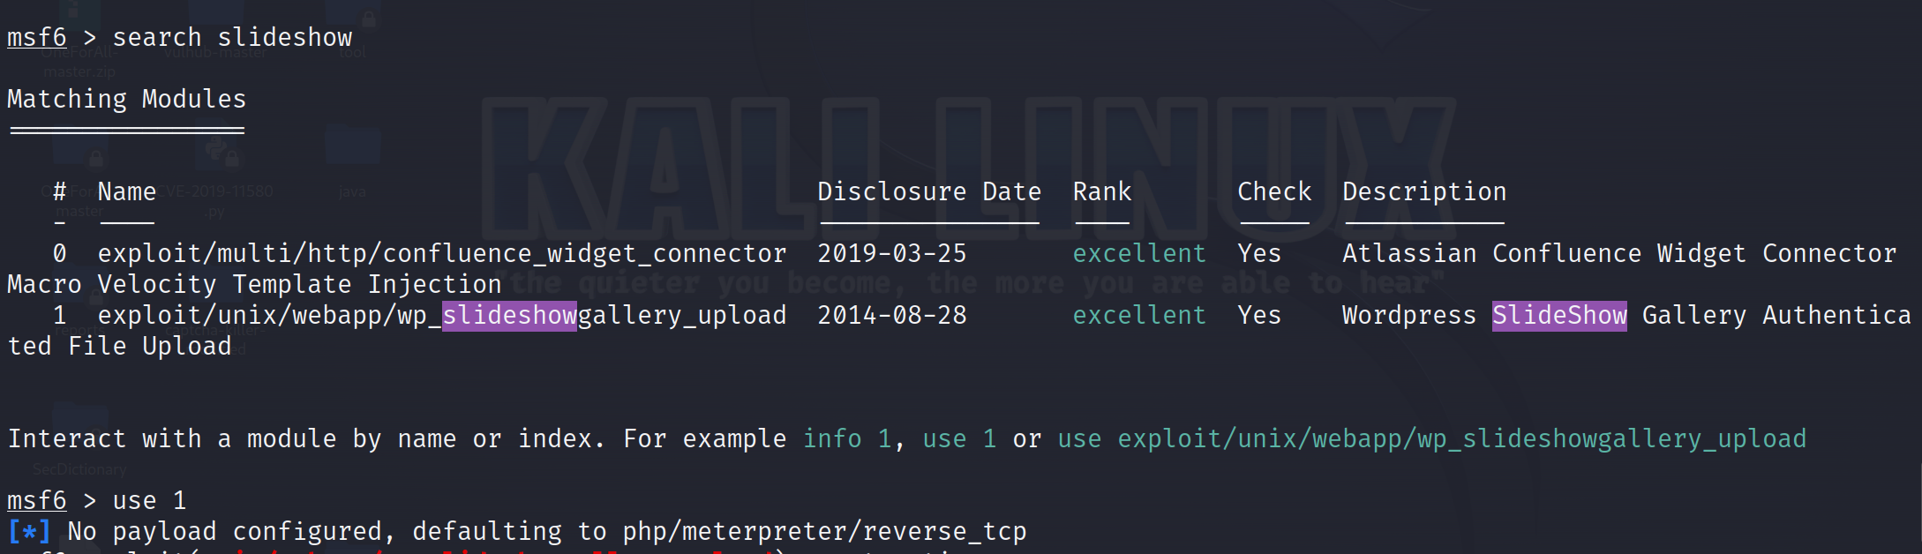Click 'Yes' check value in wp_slideshowgallery row

1259,315
